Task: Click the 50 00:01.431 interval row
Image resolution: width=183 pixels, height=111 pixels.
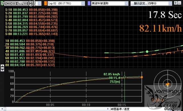Action: click(x=30, y=55)
